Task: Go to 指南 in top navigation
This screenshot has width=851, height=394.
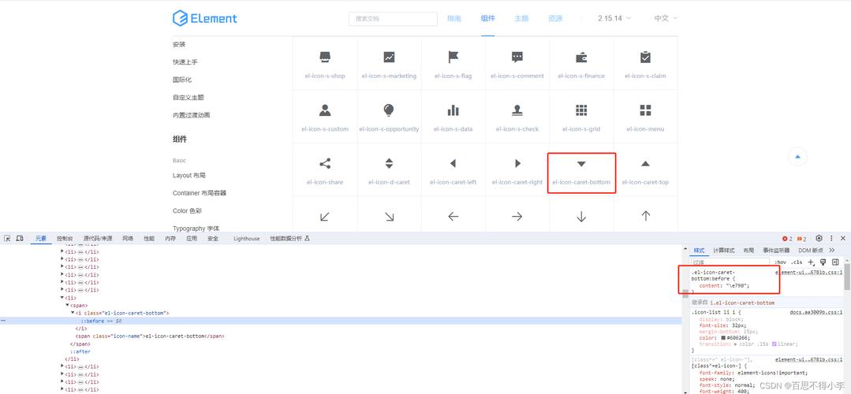Action: (x=454, y=18)
